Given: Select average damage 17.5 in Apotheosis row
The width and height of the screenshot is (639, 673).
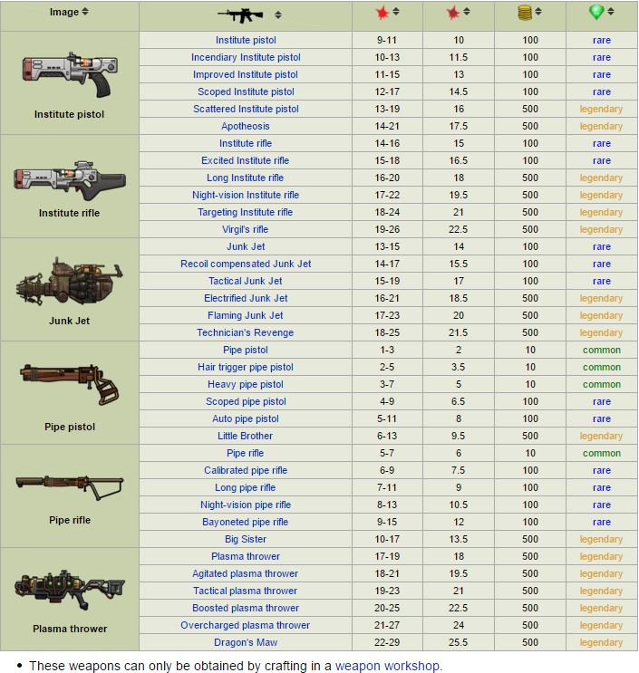Looking at the screenshot, I should [459, 126].
